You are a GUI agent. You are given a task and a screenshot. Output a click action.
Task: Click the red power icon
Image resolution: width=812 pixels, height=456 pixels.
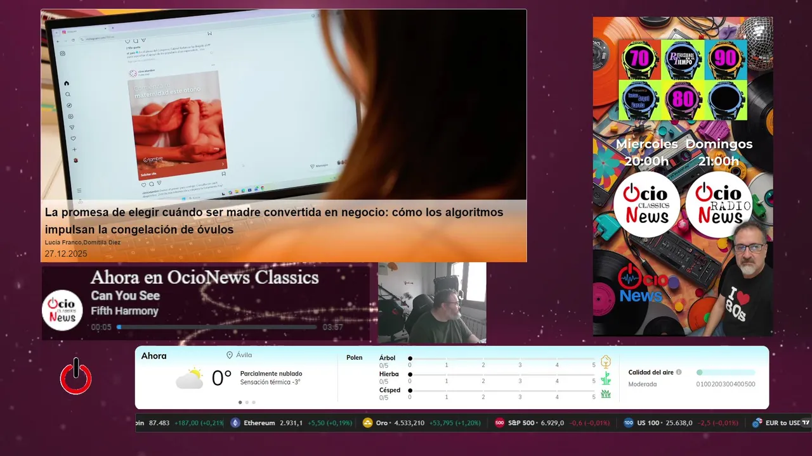76,376
